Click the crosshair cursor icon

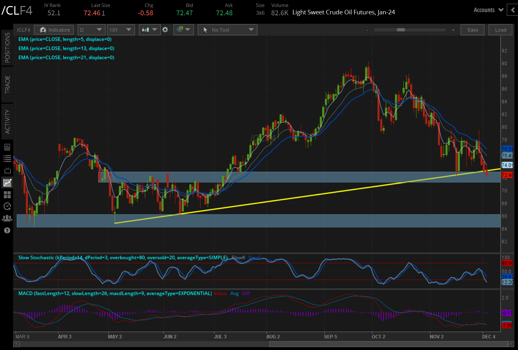tap(180, 30)
